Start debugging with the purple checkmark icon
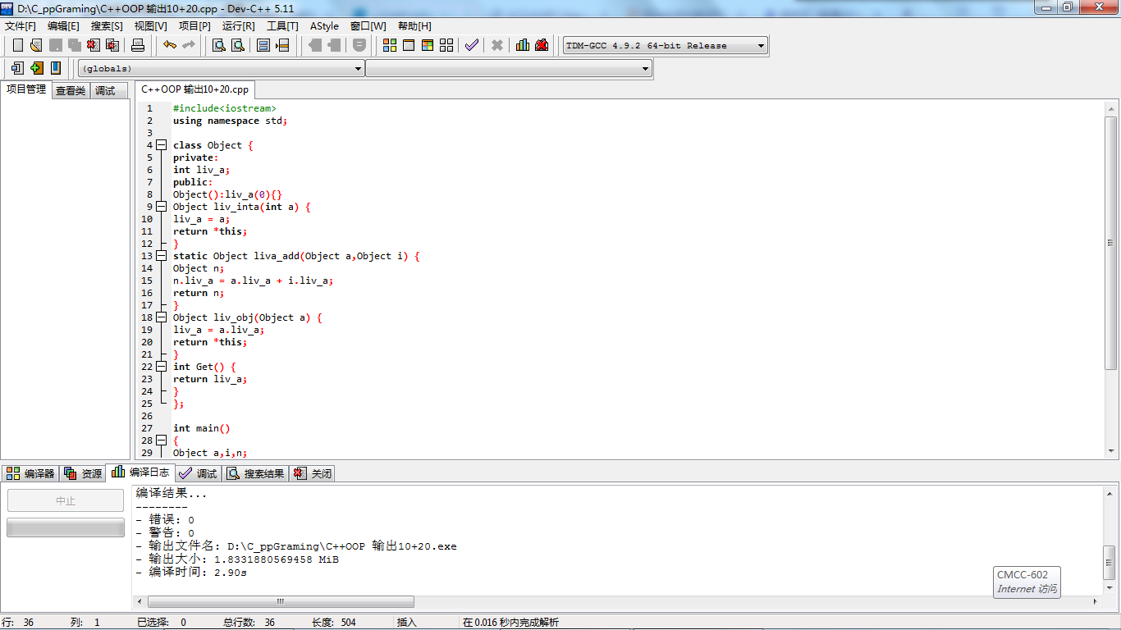 point(471,45)
